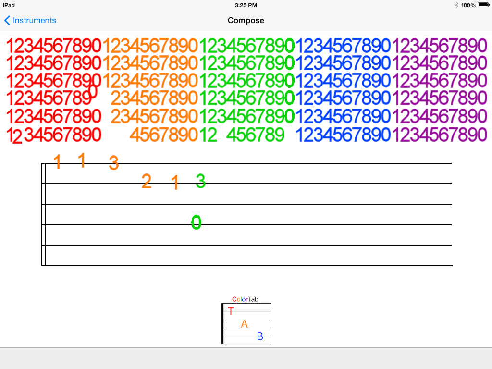
Task: Pick the displaced red 0 in the red palette
Action: [93, 90]
